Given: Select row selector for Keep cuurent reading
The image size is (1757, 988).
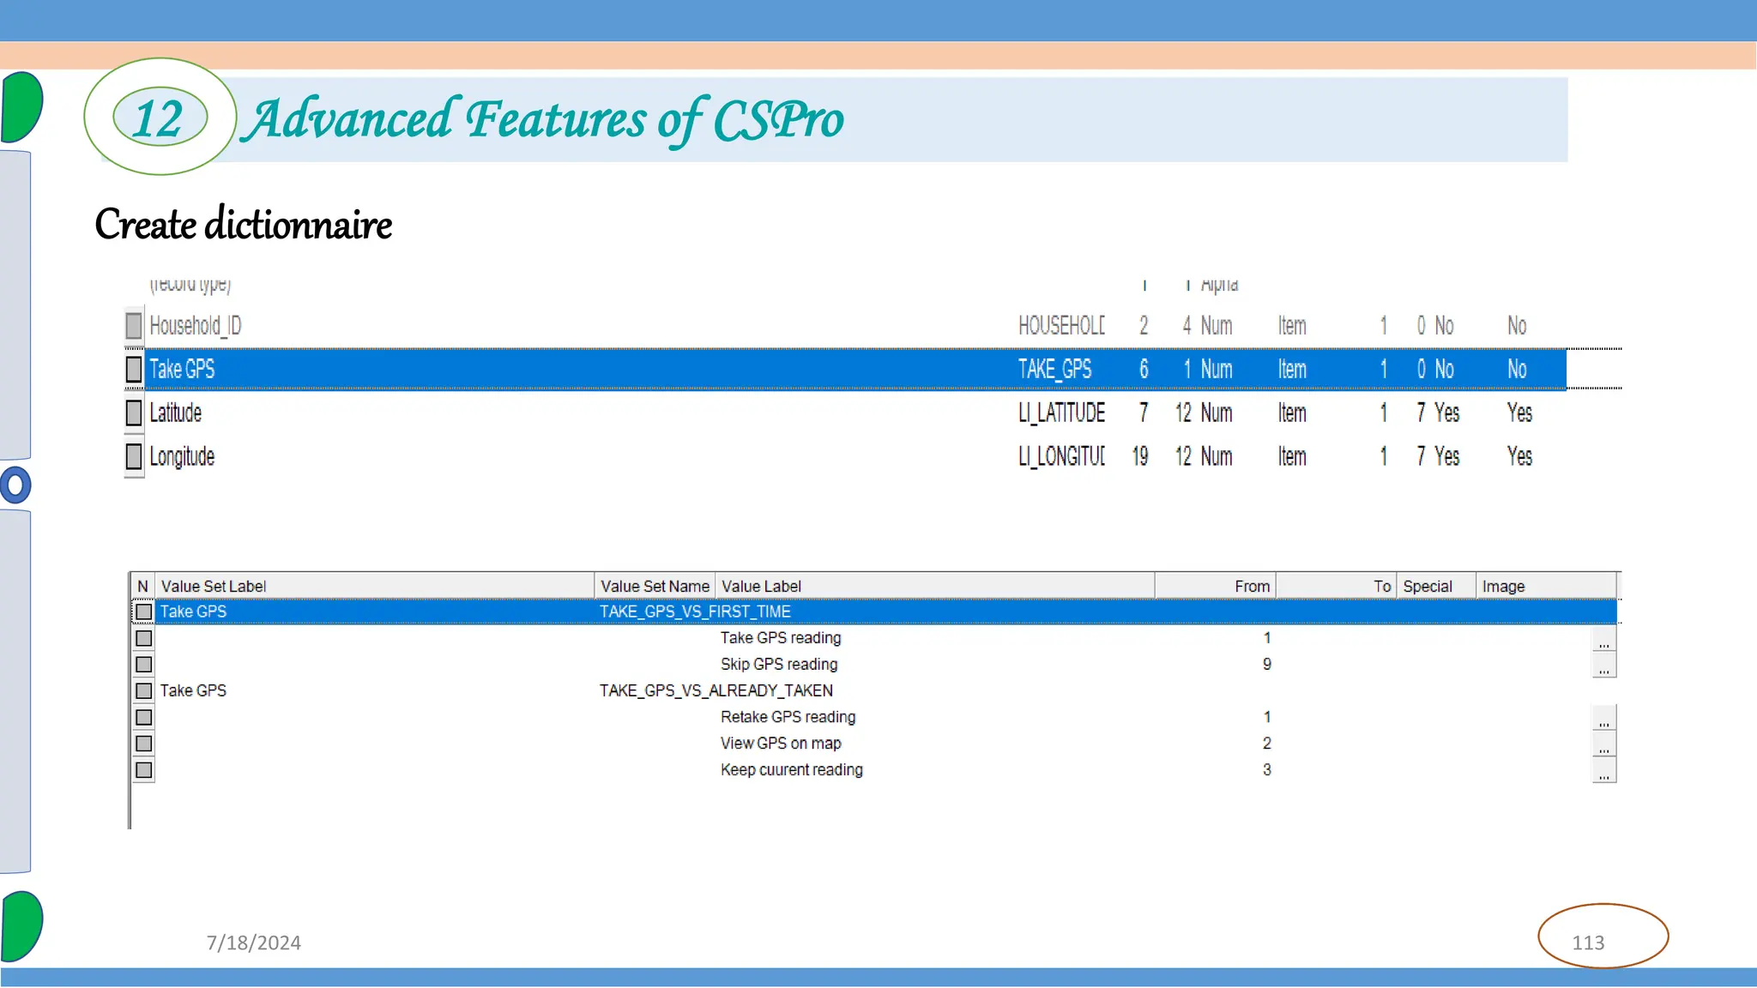Looking at the screenshot, I should tap(144, 770).
